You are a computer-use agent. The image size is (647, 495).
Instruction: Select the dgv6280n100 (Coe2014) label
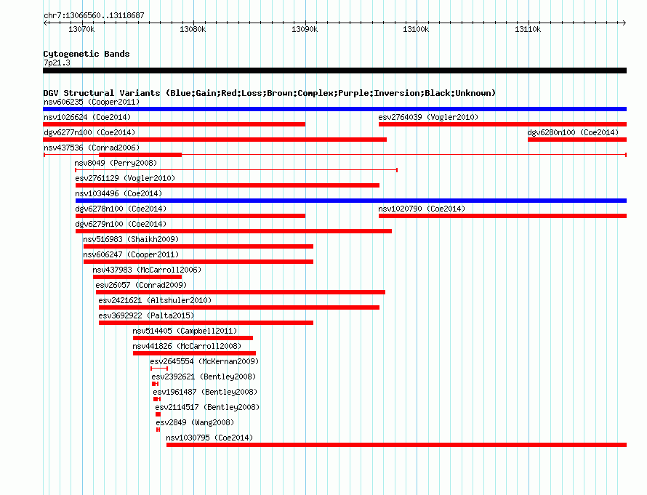[x=573, y=132]
